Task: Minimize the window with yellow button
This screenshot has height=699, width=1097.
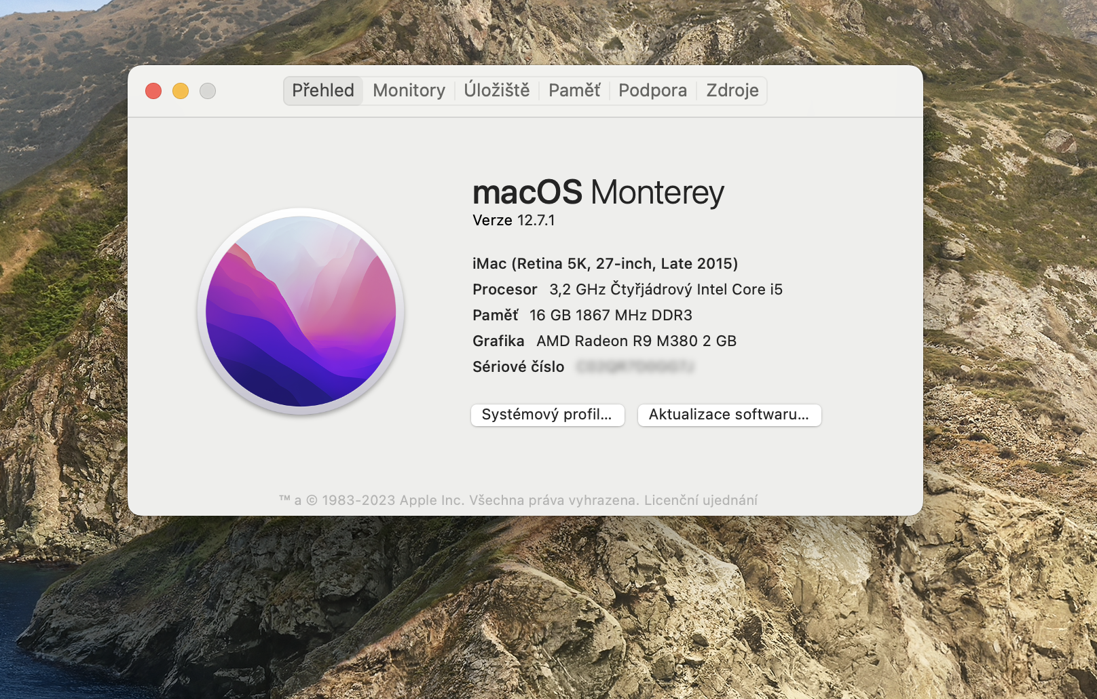Action: click(x=181, y=91)
